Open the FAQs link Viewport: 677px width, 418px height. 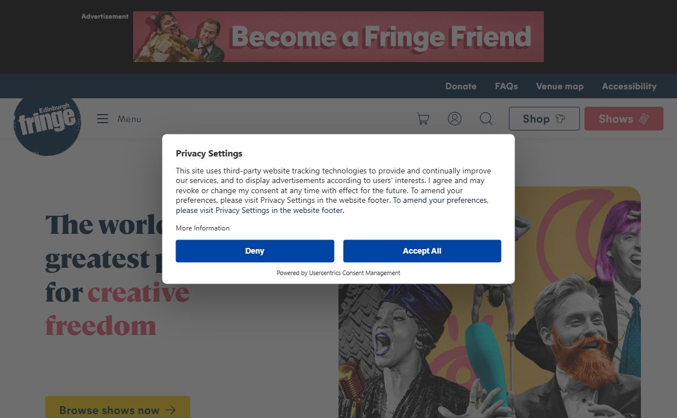pyautogui.click(x=507, y=86)
